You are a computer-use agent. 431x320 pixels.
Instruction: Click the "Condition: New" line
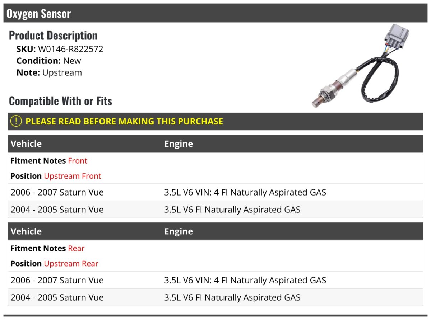[x=49, y=61]
